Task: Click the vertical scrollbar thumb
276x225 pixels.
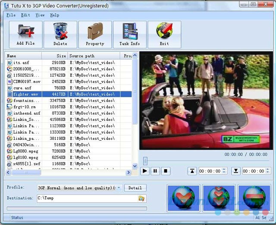Action: coord(135,91)
